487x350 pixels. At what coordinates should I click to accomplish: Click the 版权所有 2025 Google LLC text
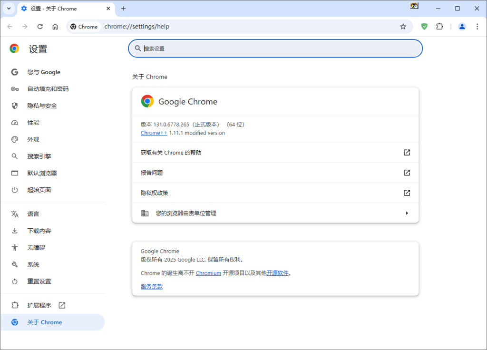click(192, 260)
